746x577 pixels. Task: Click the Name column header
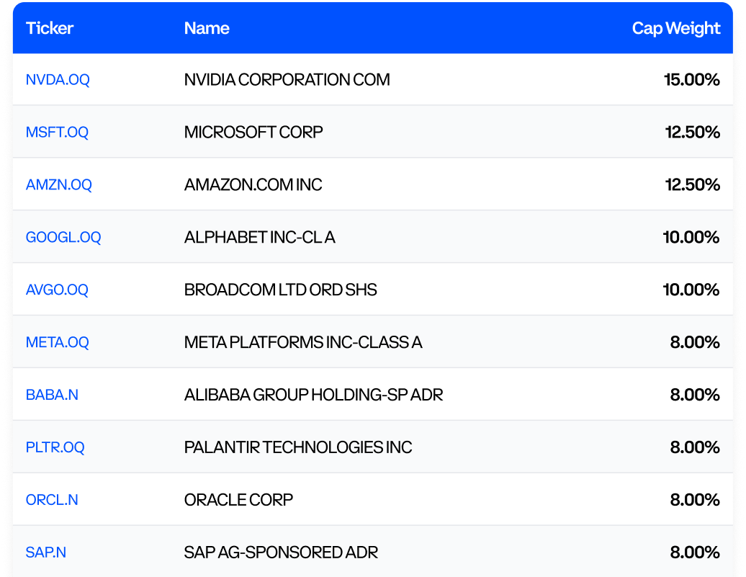click(207, 28)
